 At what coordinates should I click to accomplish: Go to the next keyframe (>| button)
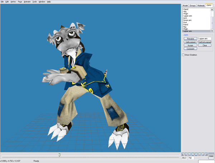pos(203,154)
